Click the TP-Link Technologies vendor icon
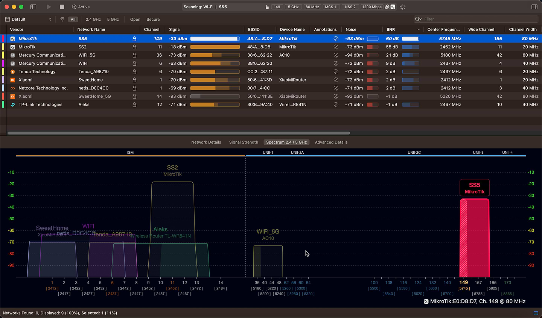542x318 pixels. point(12,104)
